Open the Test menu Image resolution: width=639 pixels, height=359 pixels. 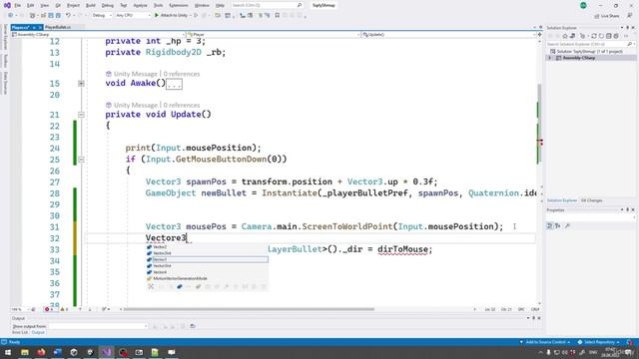(124, 5)
